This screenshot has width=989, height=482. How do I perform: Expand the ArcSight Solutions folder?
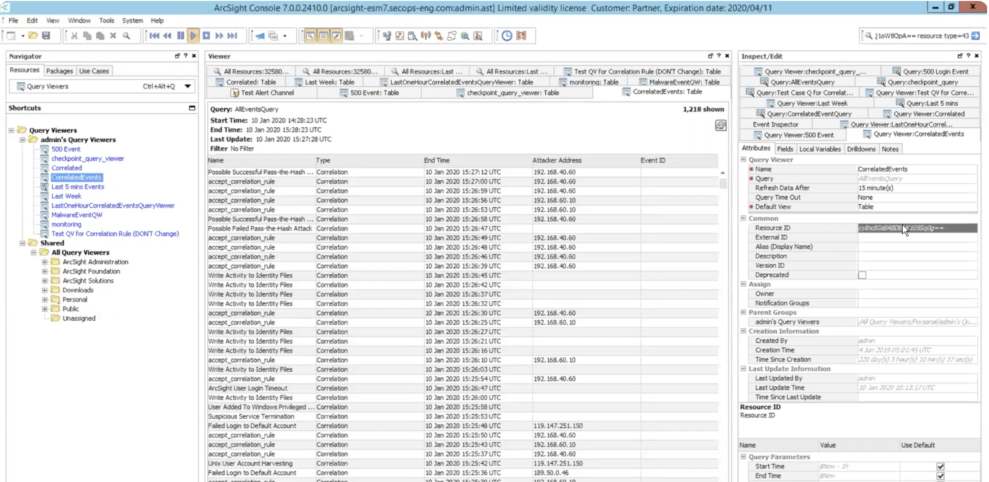[x=45, y=281]
